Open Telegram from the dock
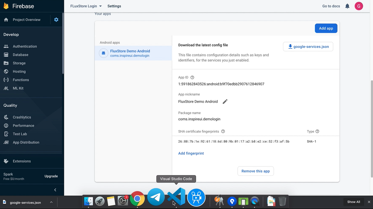 point(156,197)
